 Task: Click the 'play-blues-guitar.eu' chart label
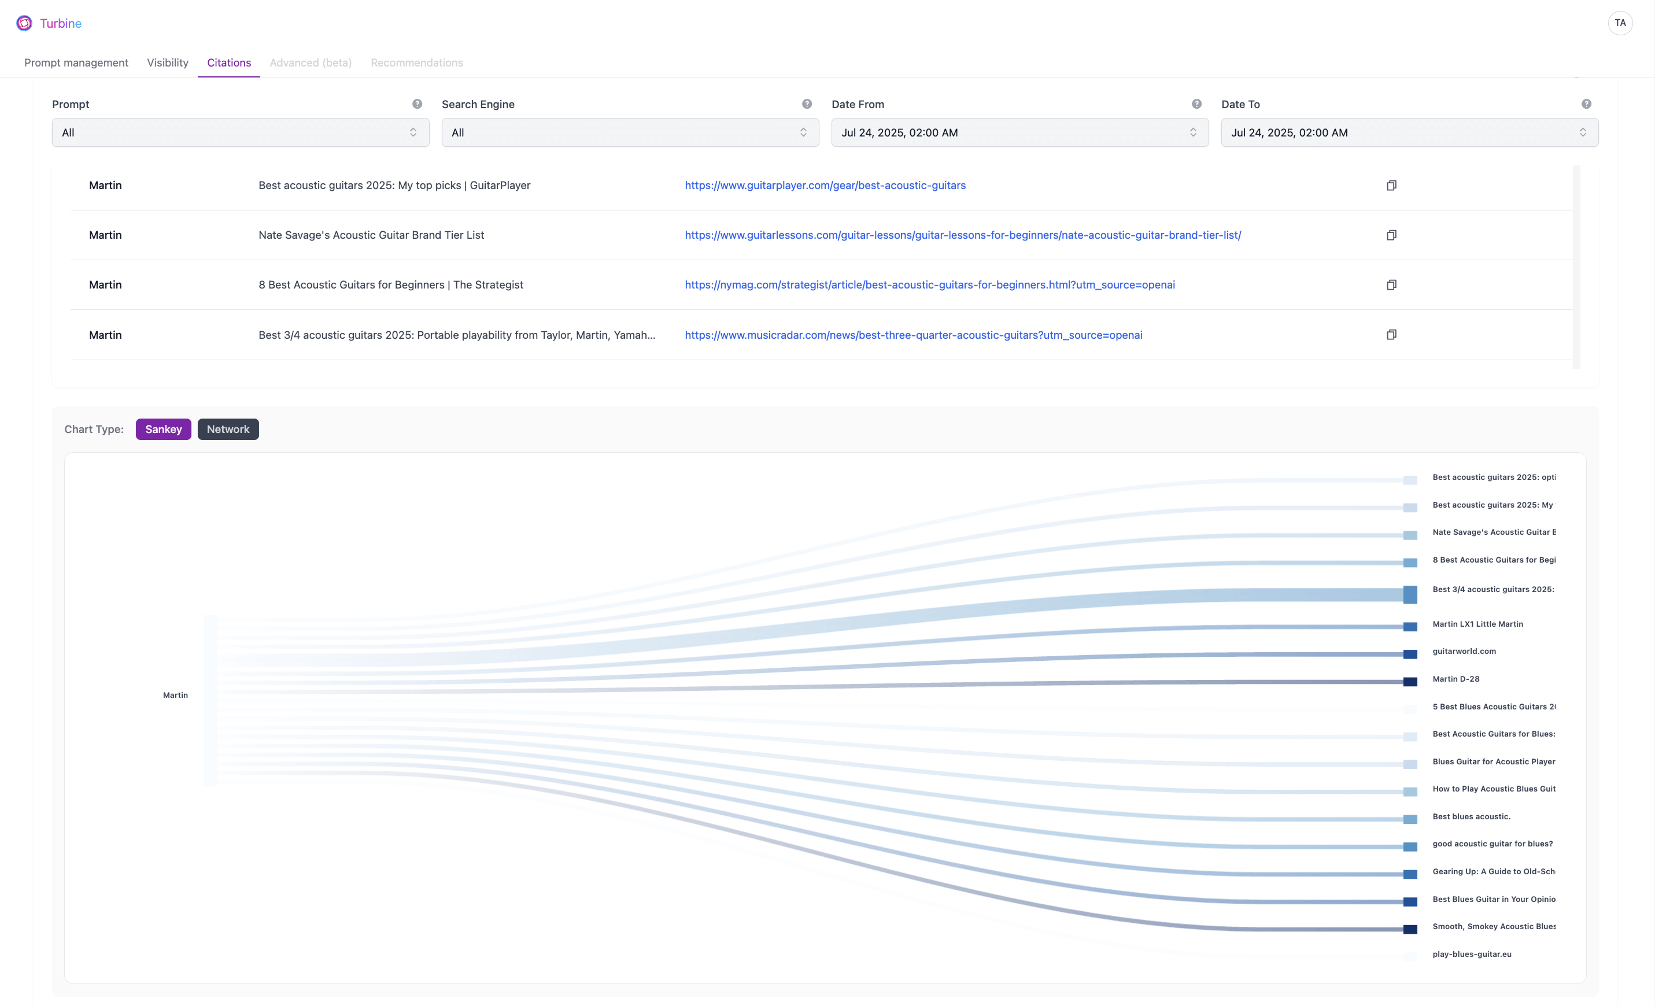(1472, 955)
